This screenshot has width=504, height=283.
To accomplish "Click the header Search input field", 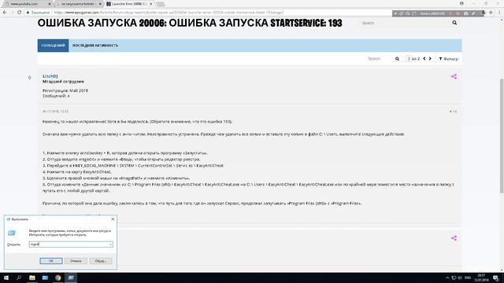I will (x=405, y=23).
